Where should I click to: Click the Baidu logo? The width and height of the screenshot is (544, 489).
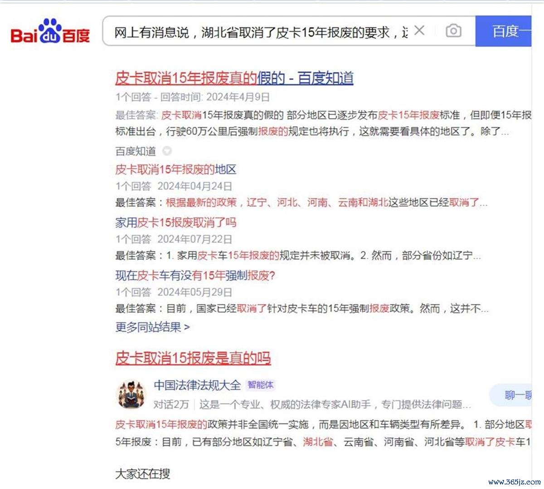(50, 31)
